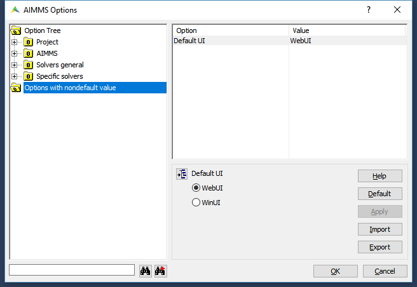Select the AIMMS tree item
The width and height of the screenshot is (417, 287).
coord(47,53)
